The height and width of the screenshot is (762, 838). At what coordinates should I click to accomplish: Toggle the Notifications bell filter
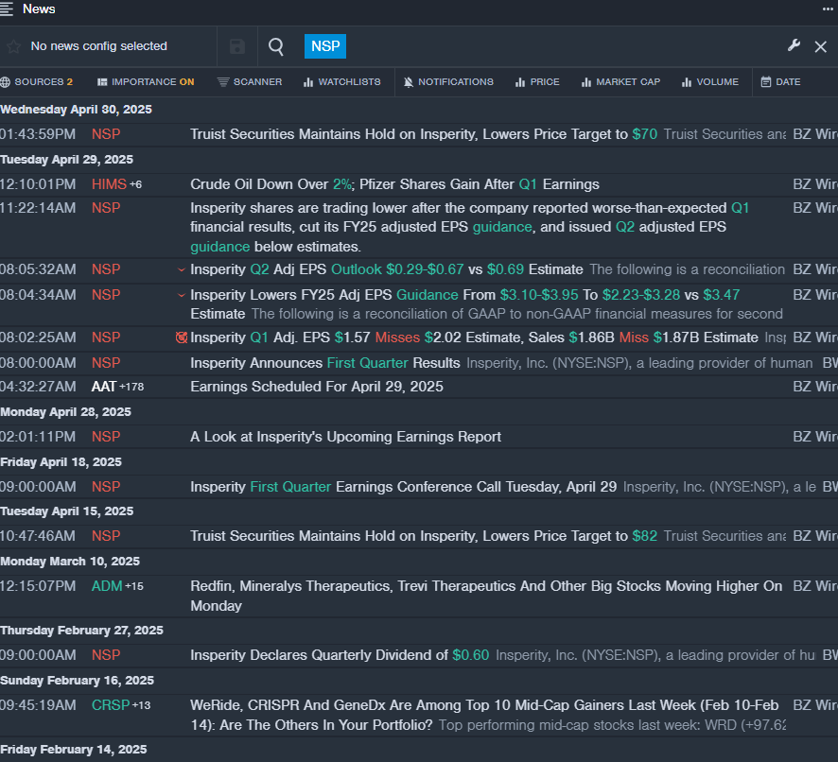click(x=448, y=81)
